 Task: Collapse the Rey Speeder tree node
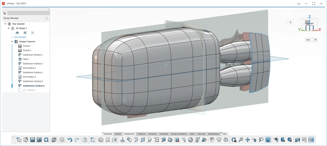coord(5,24)
